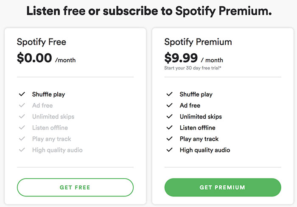Click High quality audio checkmark in Premium
The height and width of the screenshot is (207, 297).
pyautogui.click(x=170, y=150)
